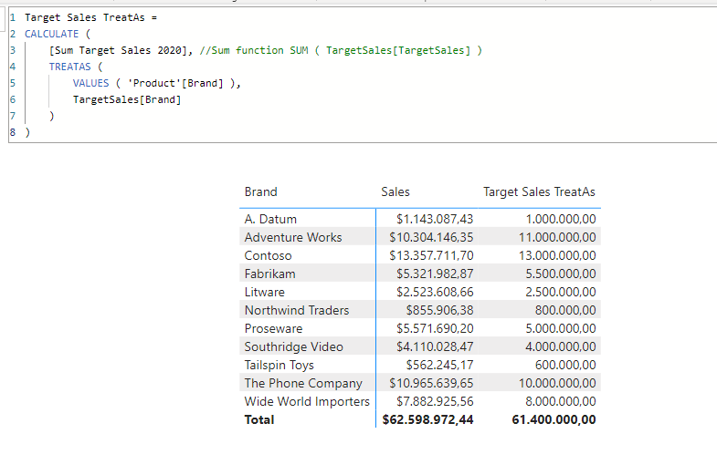This screenshot has height=465, width=717.
Task: Select target value 1.000.000,00
Action: click(x=561, y=219)
